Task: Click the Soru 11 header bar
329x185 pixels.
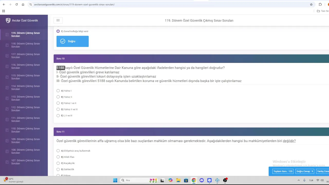Action: click(191, 132)
